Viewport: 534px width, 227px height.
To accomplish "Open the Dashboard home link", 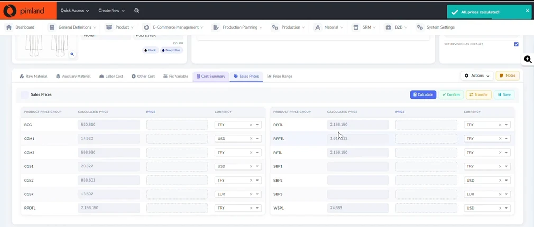I will point(21,27).
